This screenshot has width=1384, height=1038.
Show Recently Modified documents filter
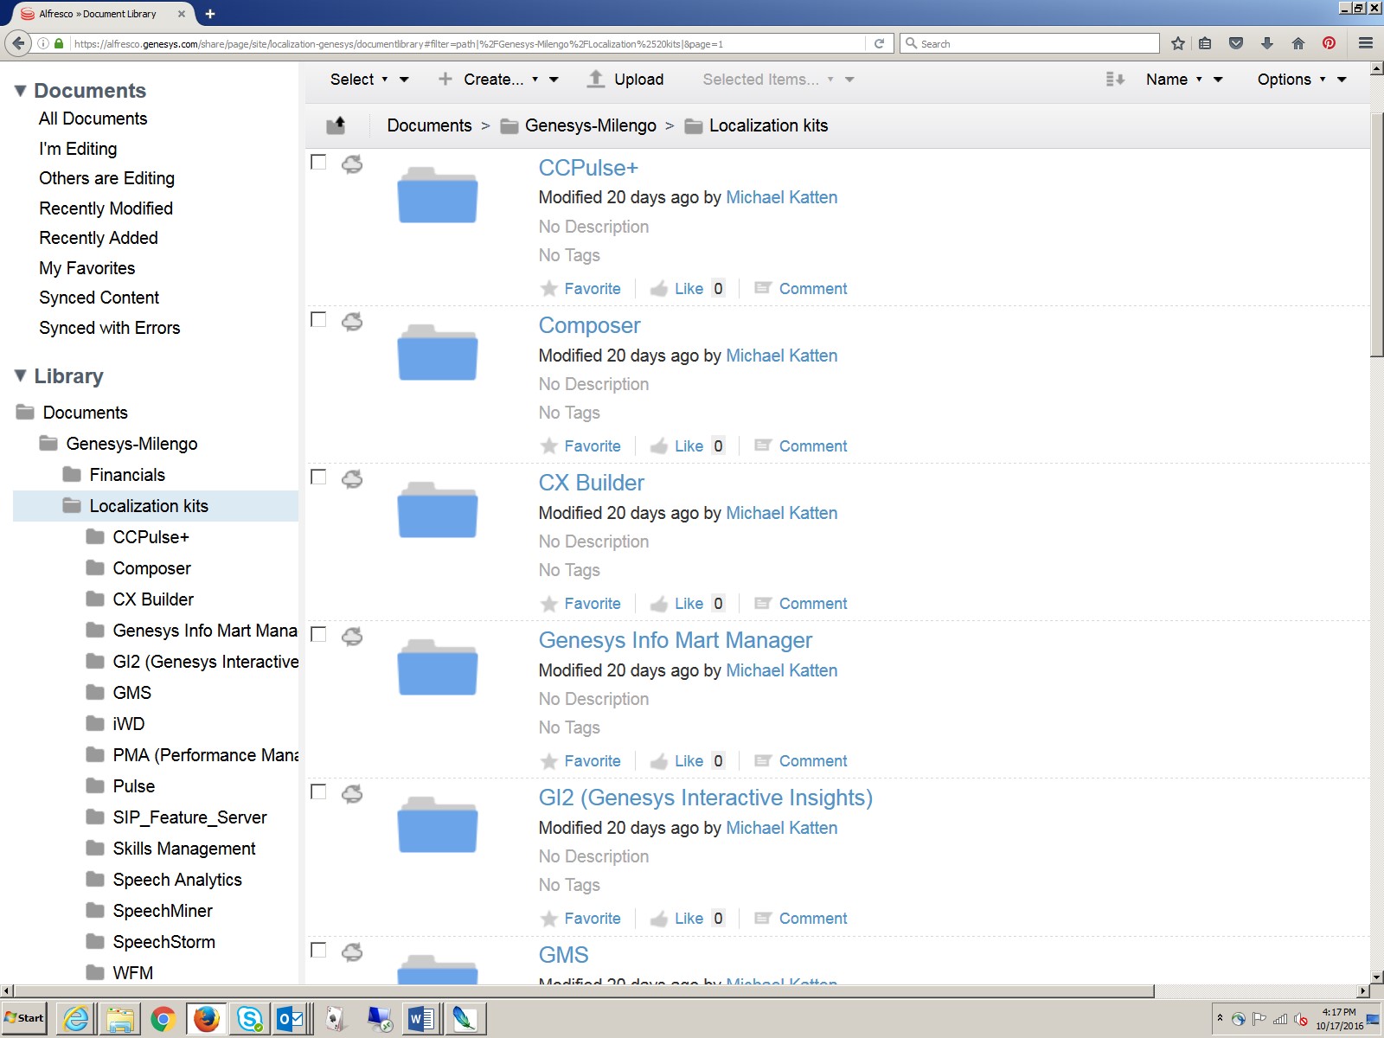pos(106,208)
